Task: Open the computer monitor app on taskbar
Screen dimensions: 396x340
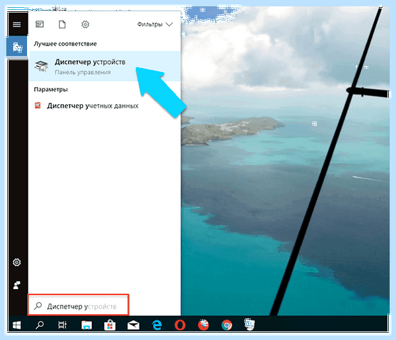Action: point(249,325)
